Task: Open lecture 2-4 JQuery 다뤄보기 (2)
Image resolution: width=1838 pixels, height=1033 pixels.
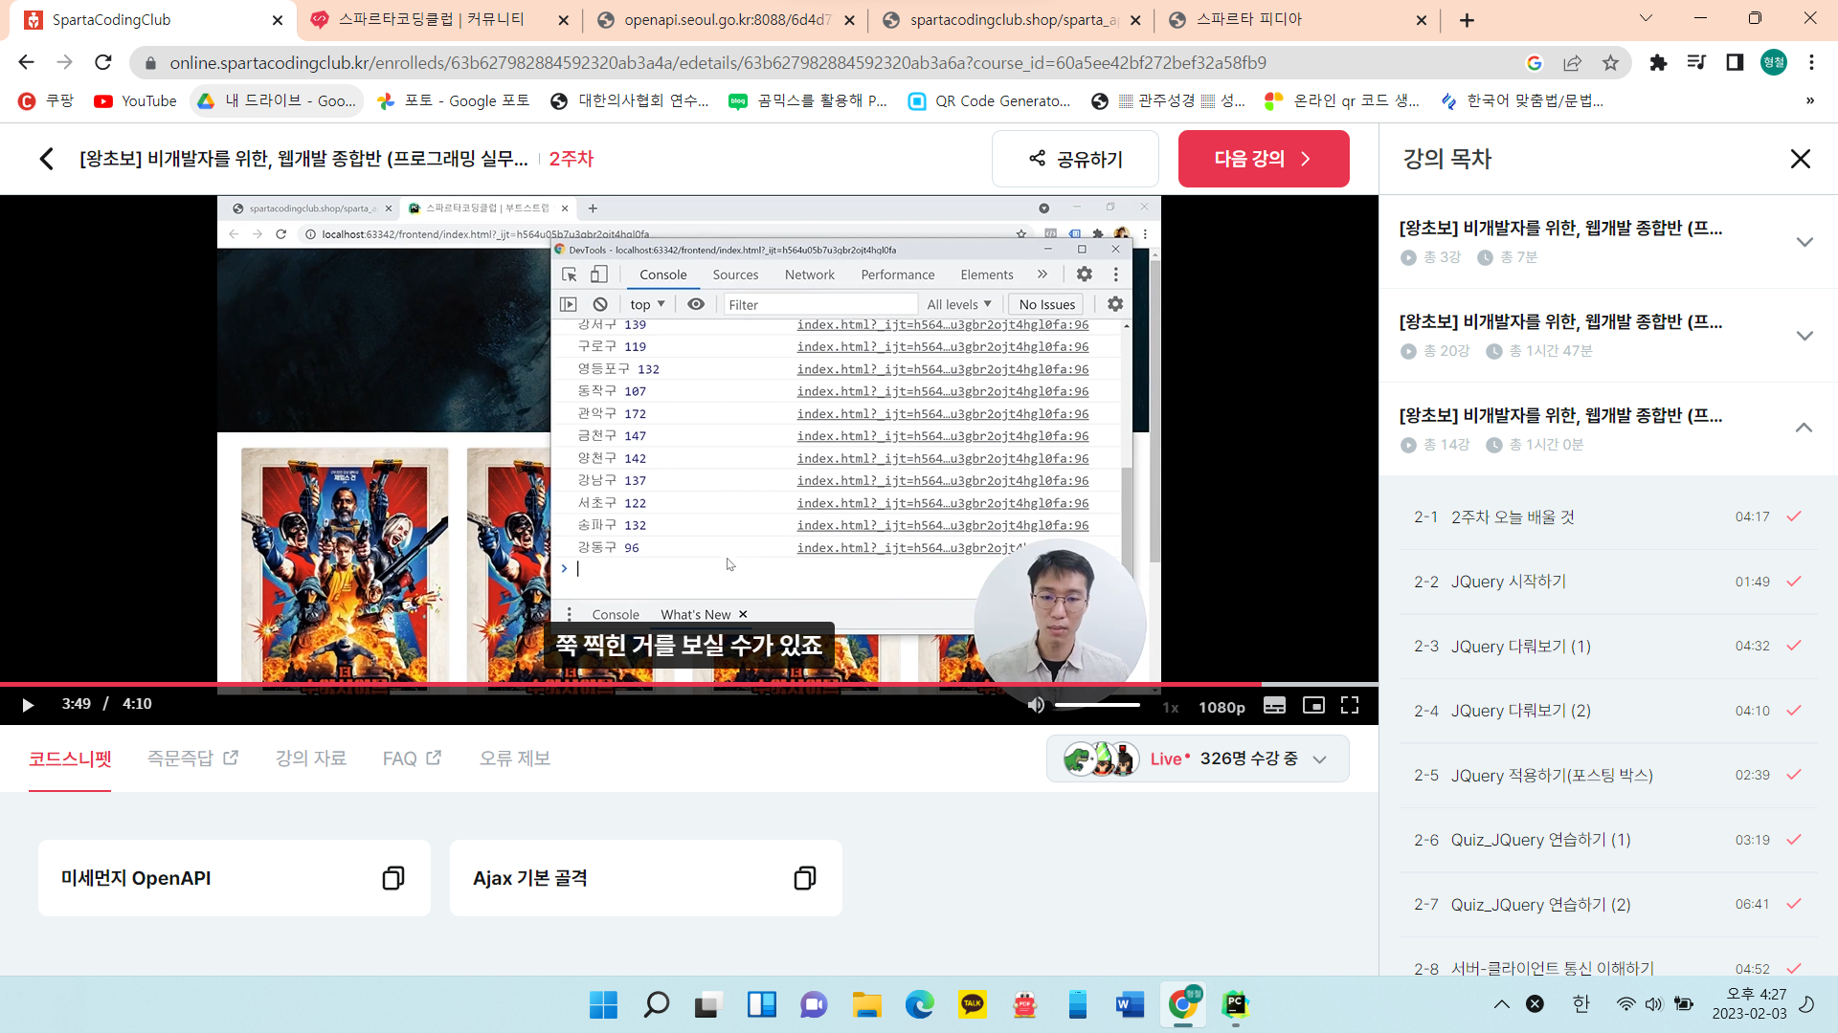Action: tap(1608, 711)
